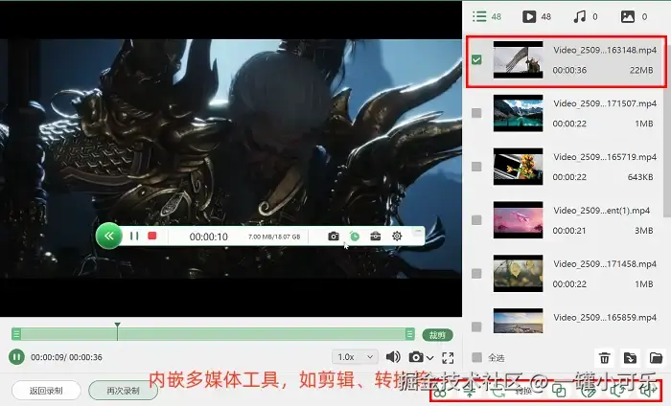This screenshot has height=406, width=671.
Task: Stop recording with the red square
Action: coord(151,236)
